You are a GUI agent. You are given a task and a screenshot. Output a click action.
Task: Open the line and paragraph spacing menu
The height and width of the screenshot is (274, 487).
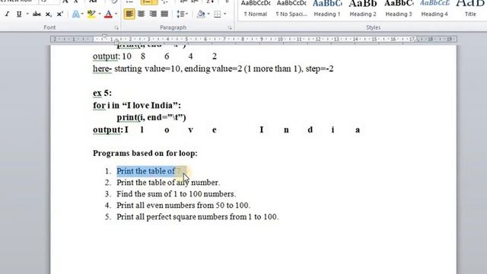[182, 14]
